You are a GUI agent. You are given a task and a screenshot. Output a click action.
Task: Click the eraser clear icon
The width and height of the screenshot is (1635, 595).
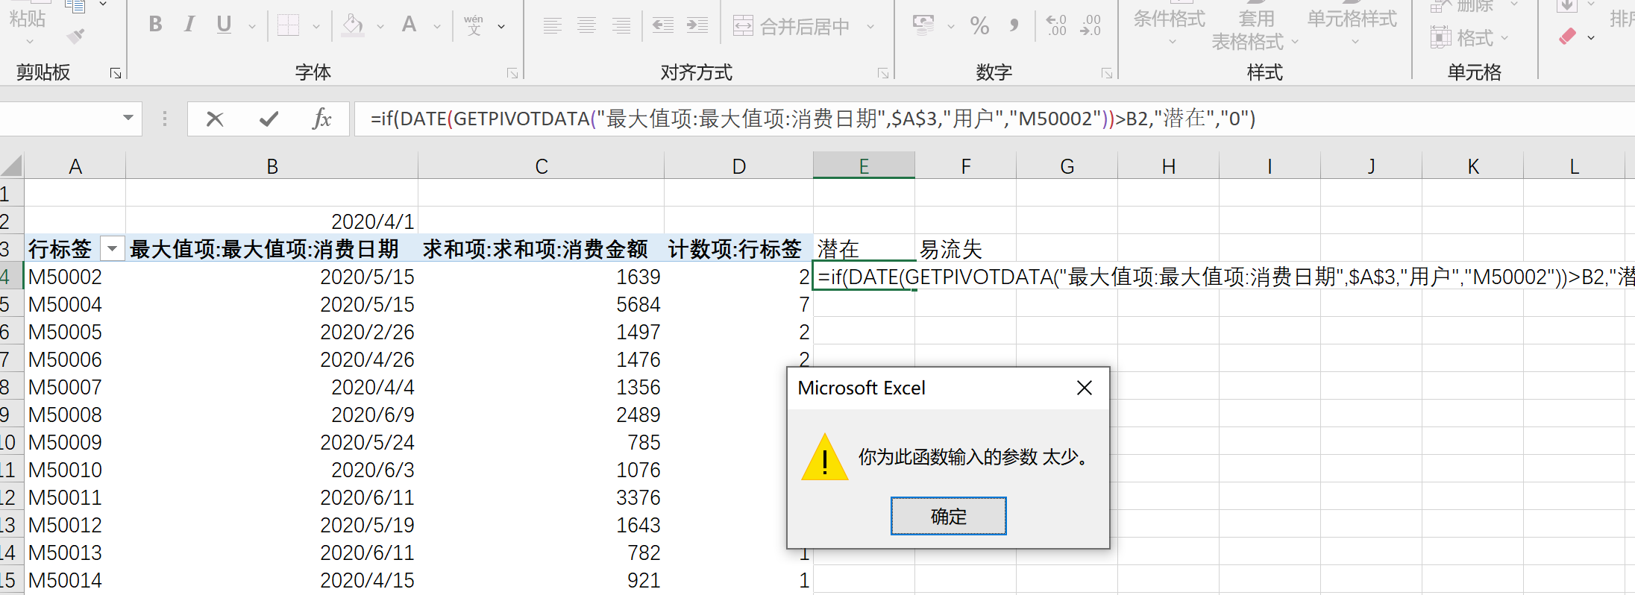1567,37
